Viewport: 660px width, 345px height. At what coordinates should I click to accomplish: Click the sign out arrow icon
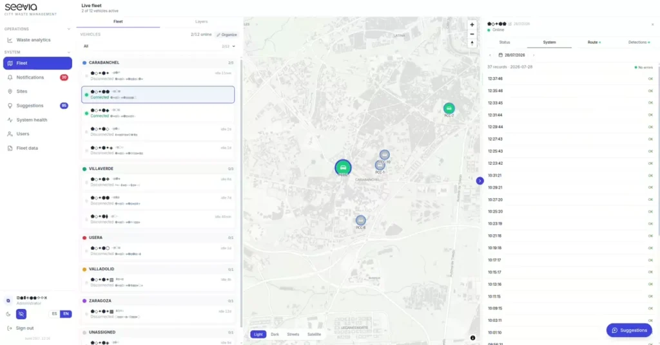point(10,328)
